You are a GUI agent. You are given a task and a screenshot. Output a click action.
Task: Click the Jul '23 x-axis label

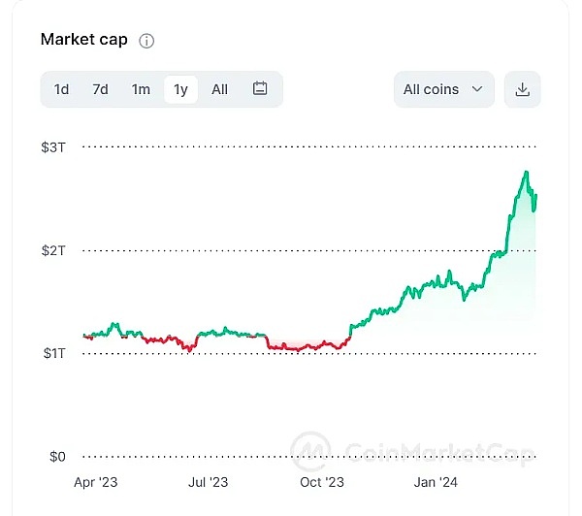coord(208,481)
